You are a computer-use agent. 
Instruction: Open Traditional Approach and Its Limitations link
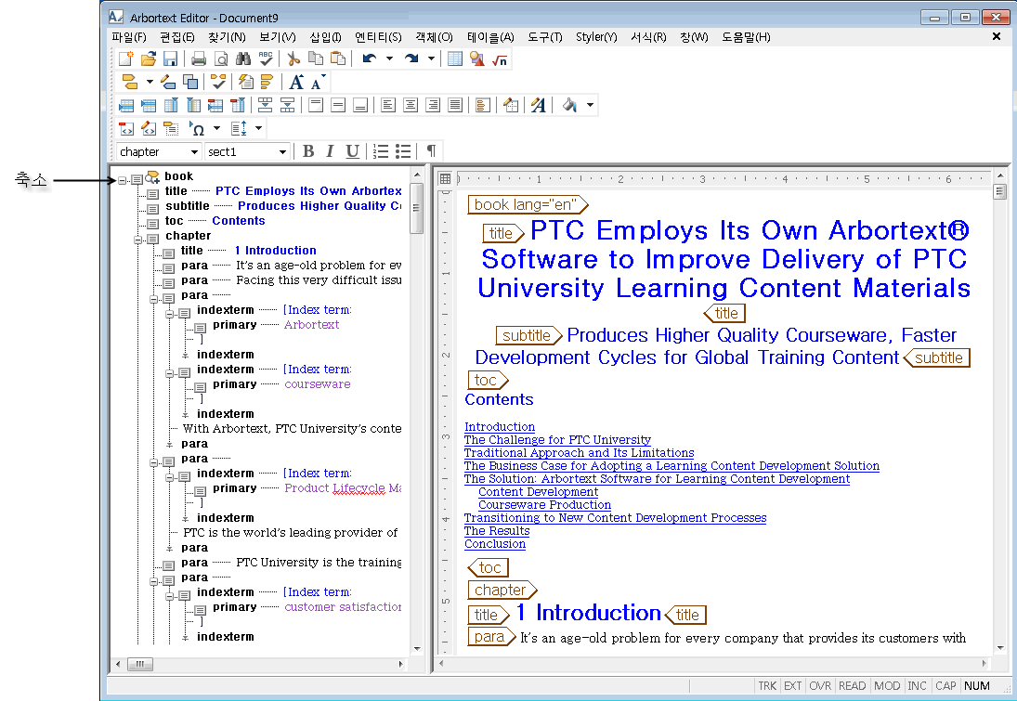click(579, 453)
